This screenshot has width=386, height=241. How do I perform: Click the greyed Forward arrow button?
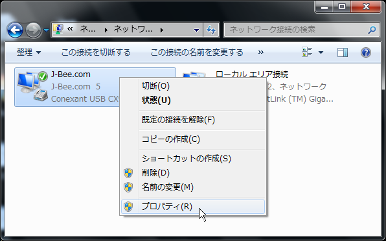[x=34, y=30]
